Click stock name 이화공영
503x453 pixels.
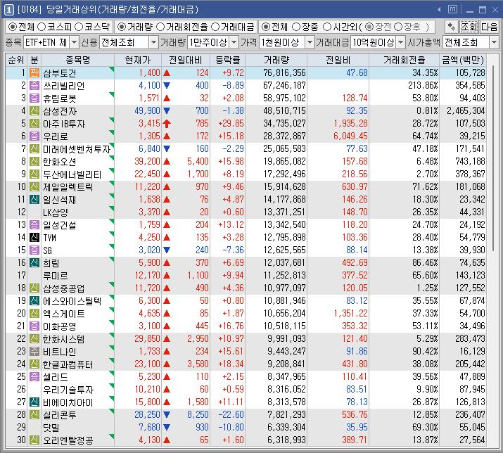(59, 326)
